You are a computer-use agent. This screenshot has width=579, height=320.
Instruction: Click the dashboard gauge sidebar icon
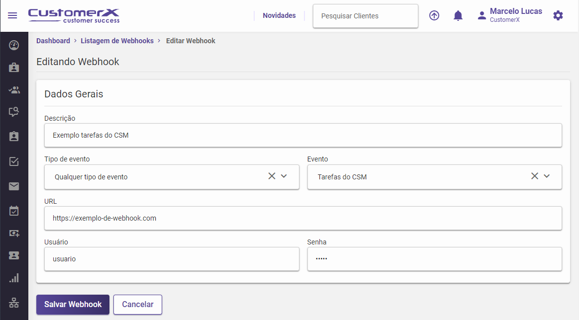14,46
